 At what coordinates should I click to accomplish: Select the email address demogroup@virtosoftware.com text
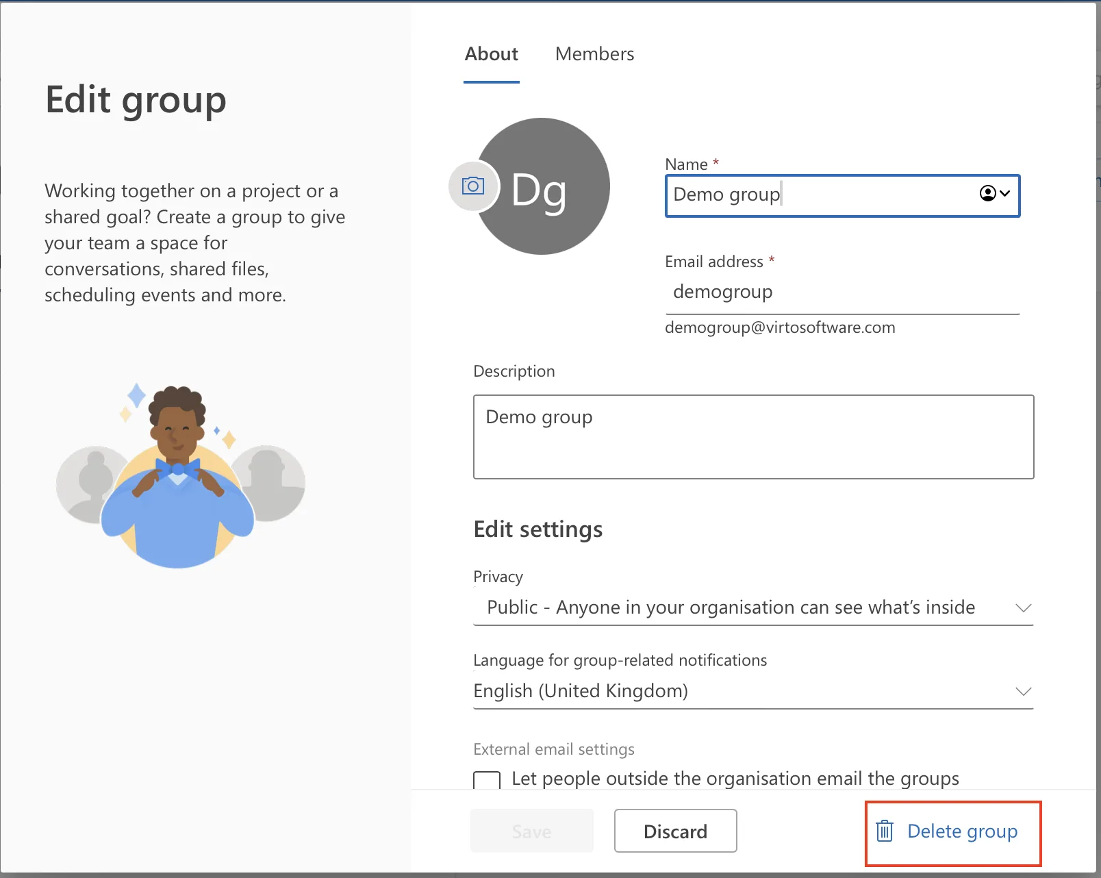pyautogui.click(x=780, y=327)
